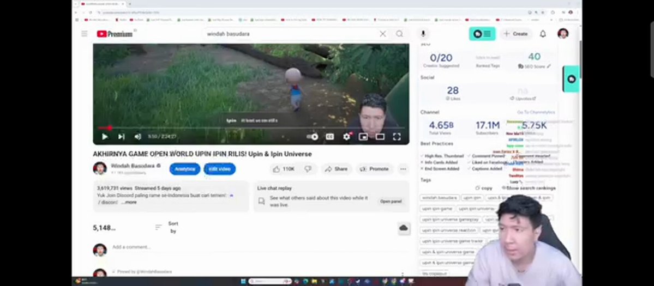The width and height of the screenshot is (654, 286).
Task: Enter full screen mode
Action: [397, 137]
